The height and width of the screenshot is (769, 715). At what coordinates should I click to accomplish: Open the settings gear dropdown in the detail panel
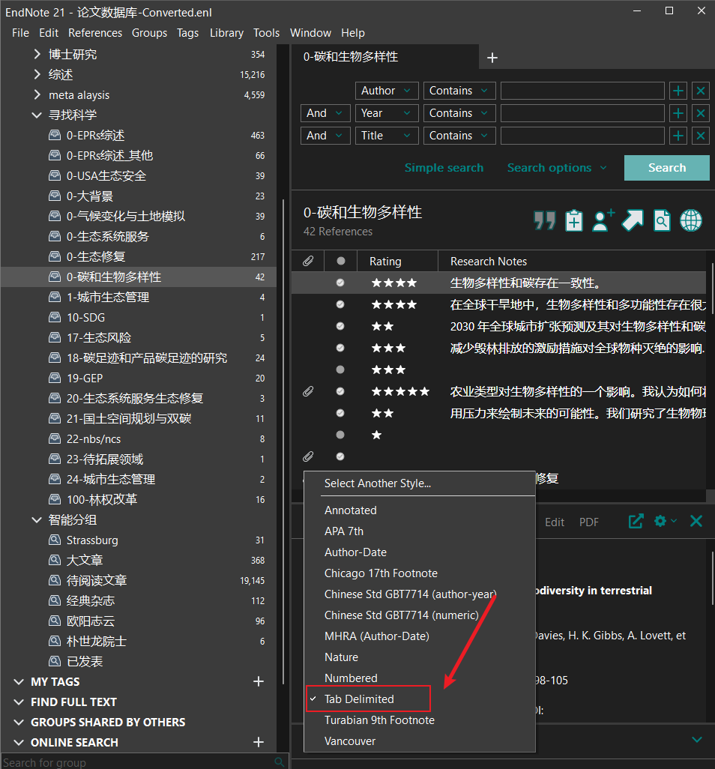click(x=664, y=522)
